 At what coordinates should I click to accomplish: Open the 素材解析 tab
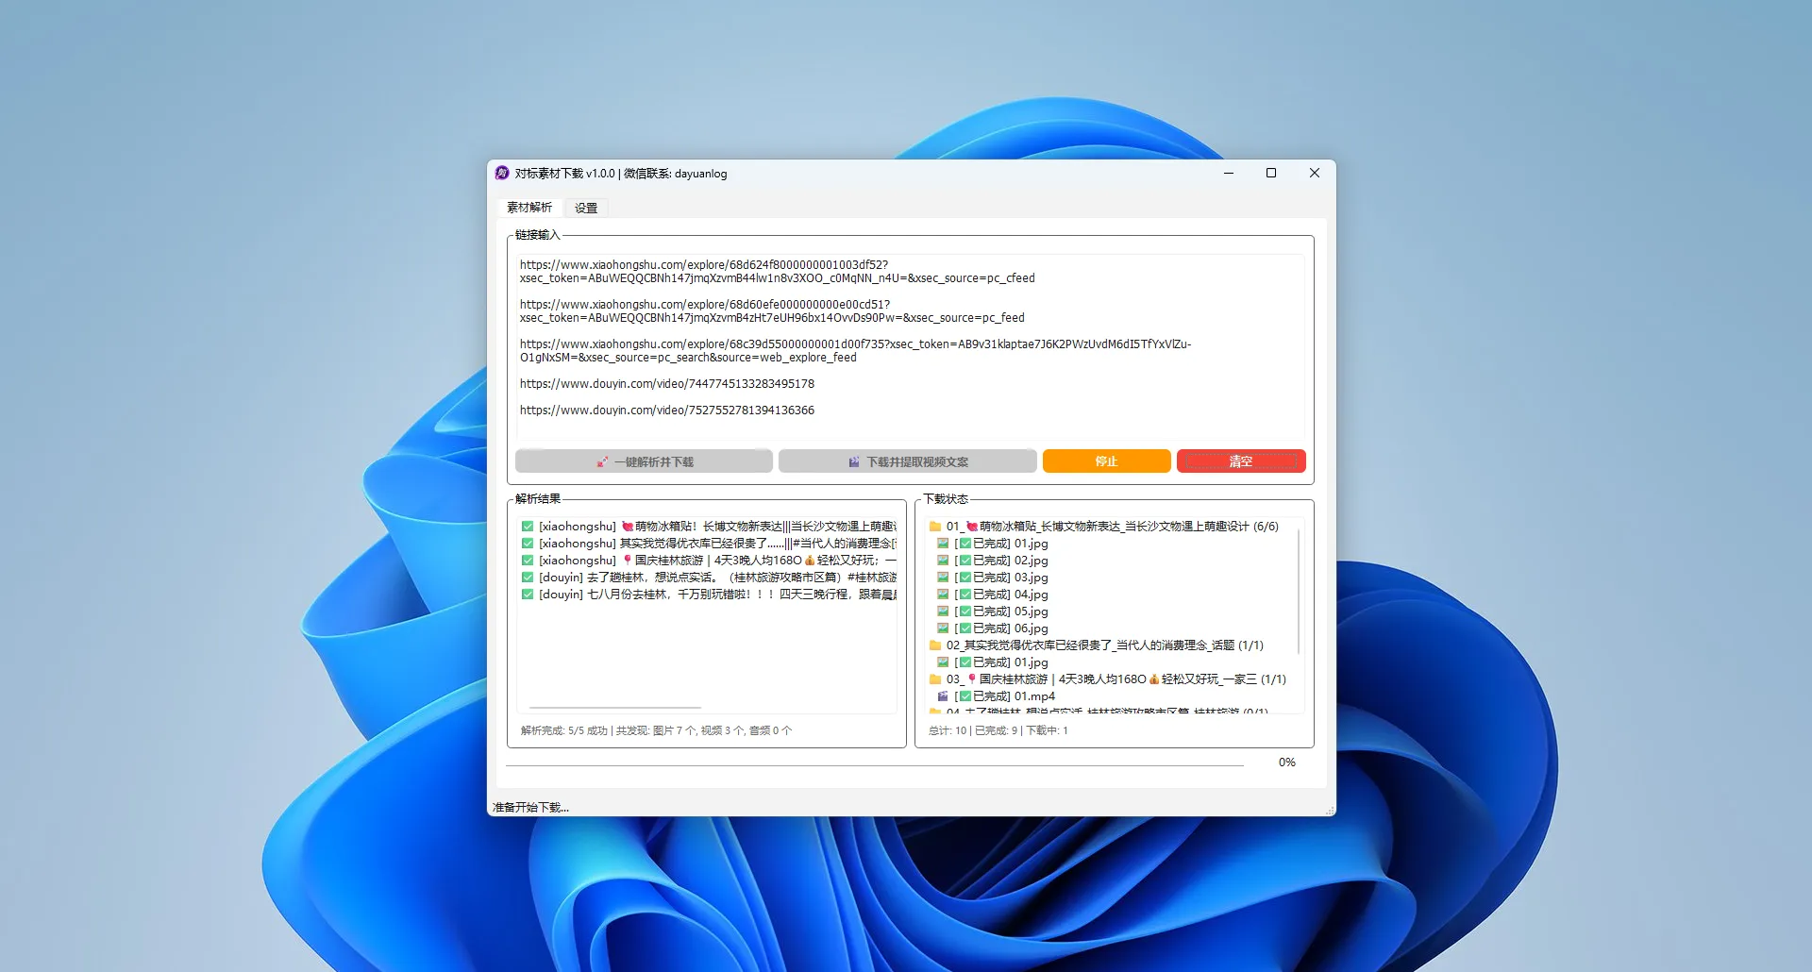click(x=529, y=208)
